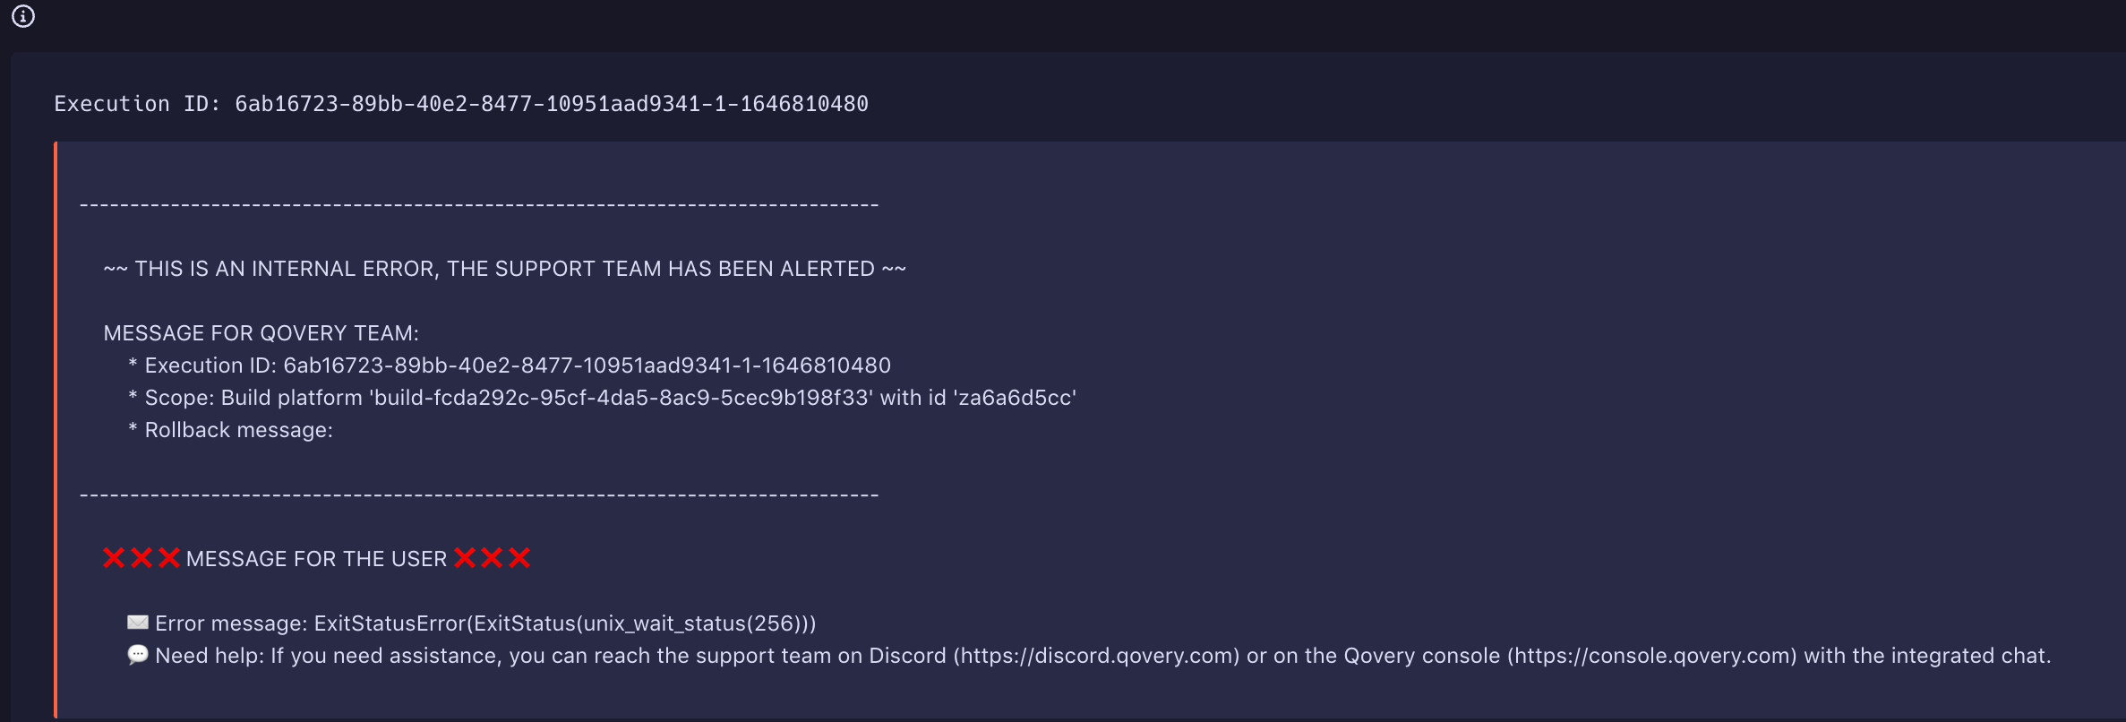Viewport: 2126px width, 722px height.
Task: Click the MESSAGE FOR THE USER heading text
Action: click(316, 559)
